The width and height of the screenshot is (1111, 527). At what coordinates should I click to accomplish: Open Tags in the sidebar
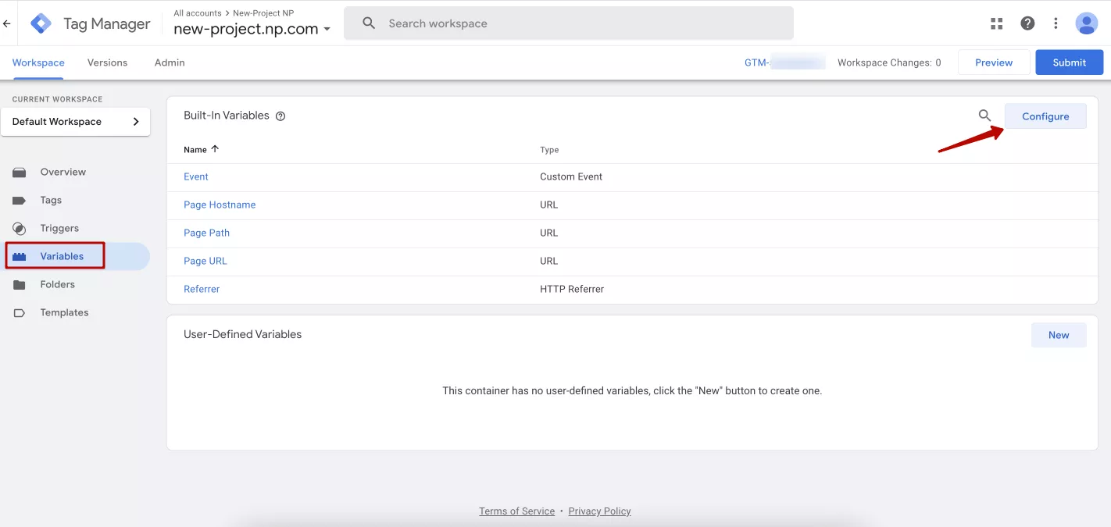click(x=51, y=200)
